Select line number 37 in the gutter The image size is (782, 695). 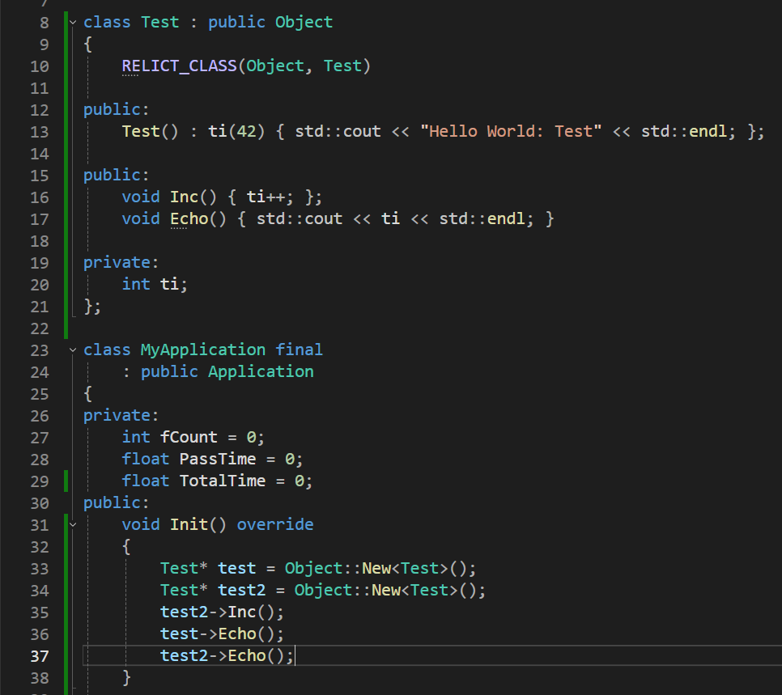tap(40, 656)
